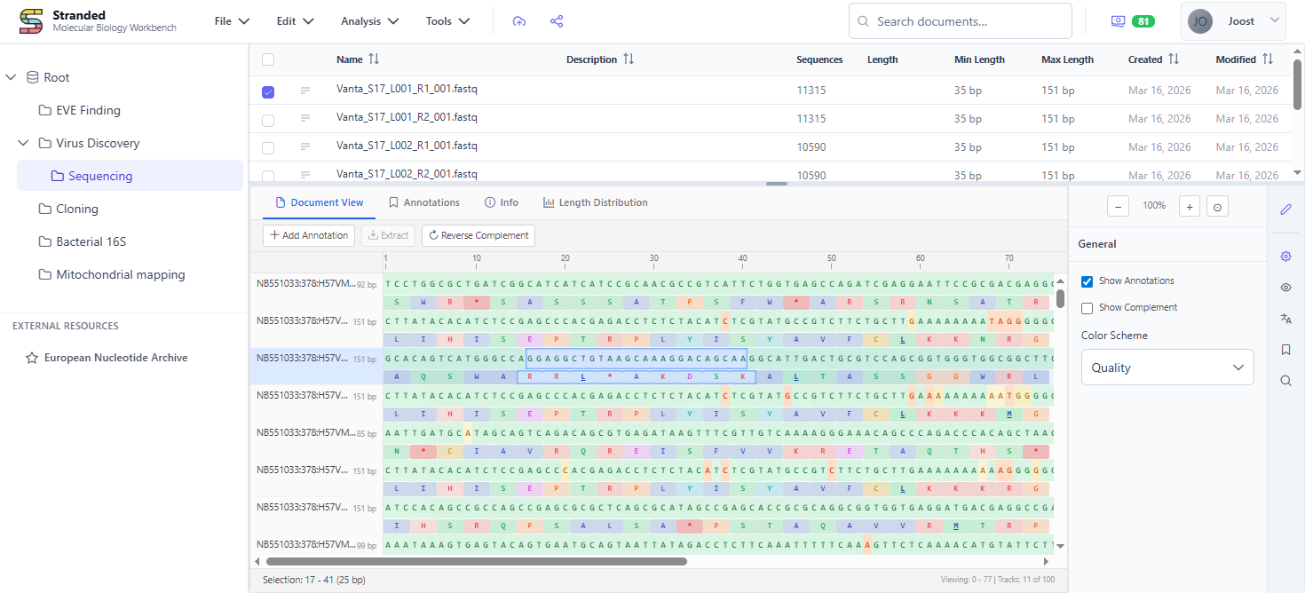Click the Search documents input field

(x=960, y=20)
